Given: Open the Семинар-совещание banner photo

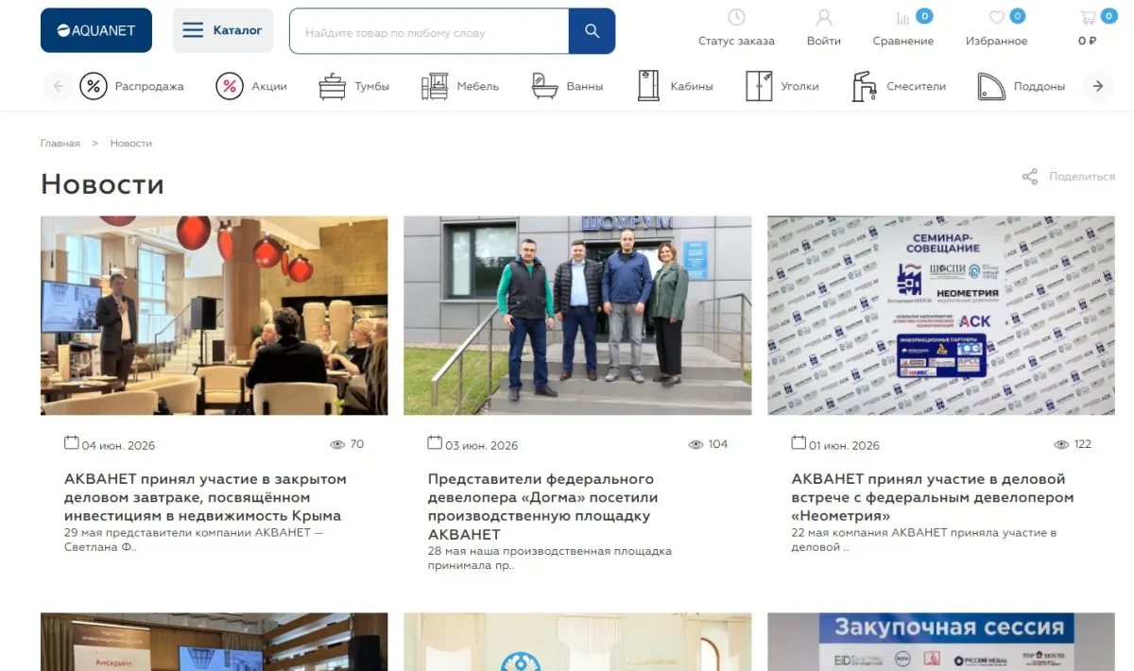Looking at the screenshot, I should click(x=941, y=316).
